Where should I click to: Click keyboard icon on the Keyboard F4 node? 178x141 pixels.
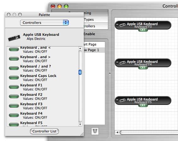click(123, 62)
